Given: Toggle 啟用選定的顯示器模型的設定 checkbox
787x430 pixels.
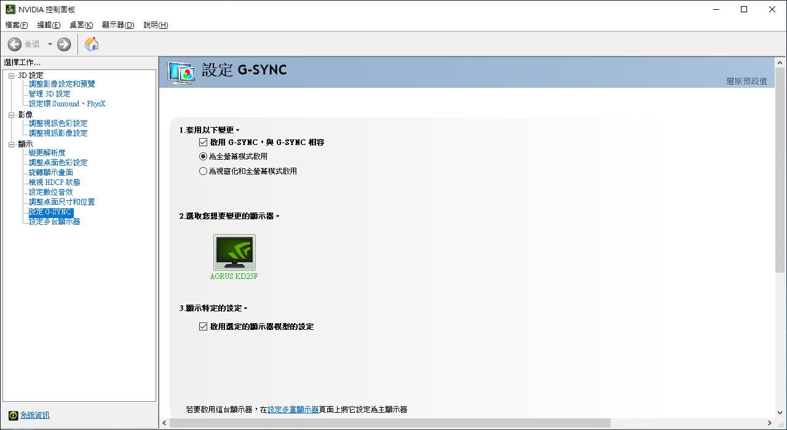Looking at the screenshot, I should tap(204, 327).
